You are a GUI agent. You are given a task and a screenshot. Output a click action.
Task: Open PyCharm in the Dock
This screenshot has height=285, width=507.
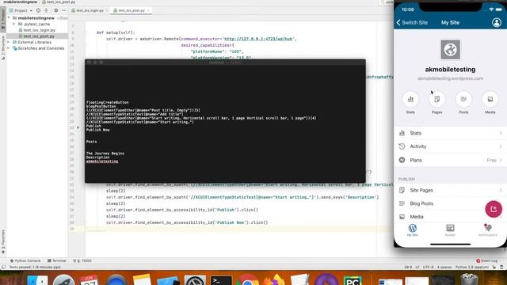tap(353, 280)
